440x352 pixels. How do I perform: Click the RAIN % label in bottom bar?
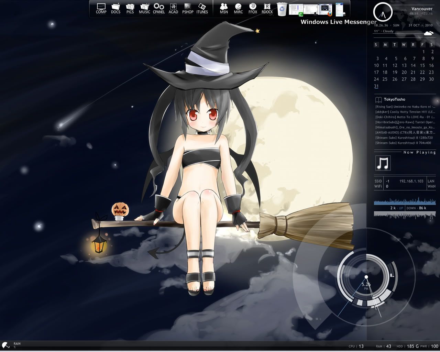tap(17, 345)
